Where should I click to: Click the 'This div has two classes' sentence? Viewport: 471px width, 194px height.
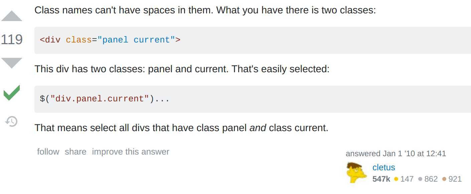pos(182,69)
